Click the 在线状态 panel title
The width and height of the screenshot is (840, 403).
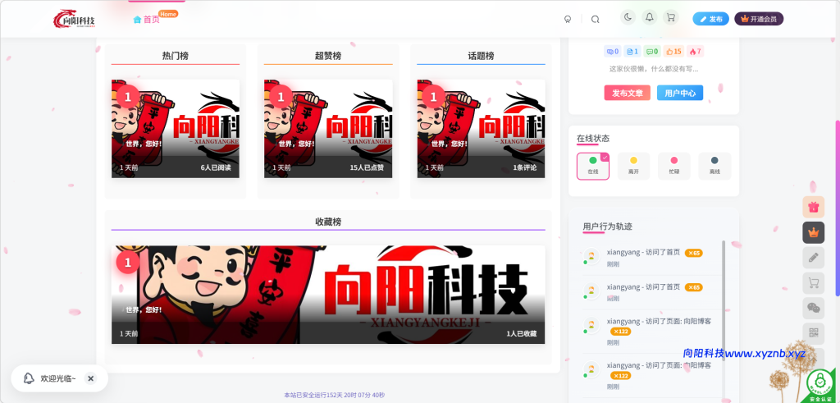coord(593,138)
